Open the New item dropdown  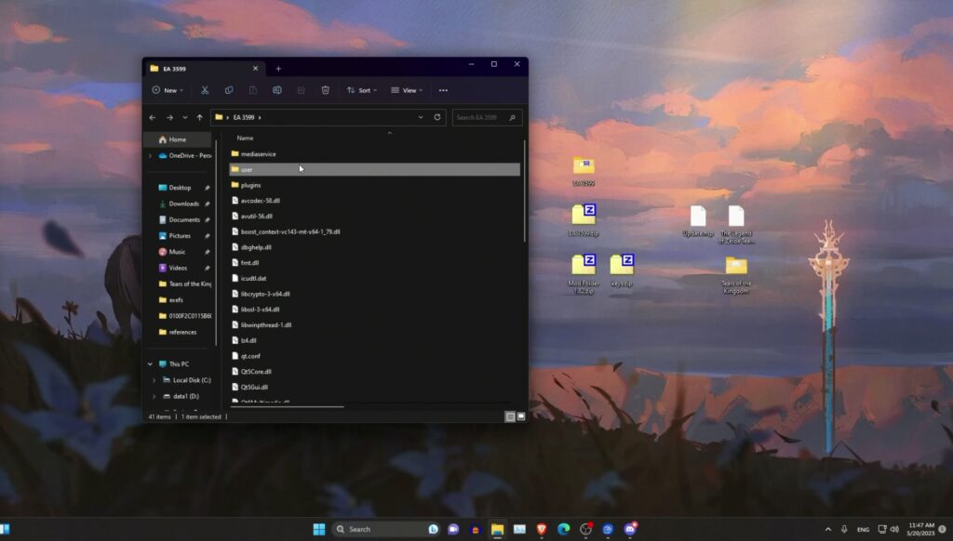[x=168, y=90]
